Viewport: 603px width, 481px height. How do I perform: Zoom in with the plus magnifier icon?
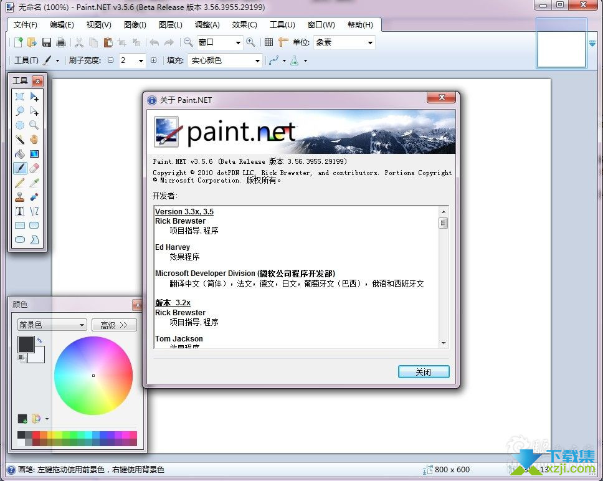(x=251, y=42)
